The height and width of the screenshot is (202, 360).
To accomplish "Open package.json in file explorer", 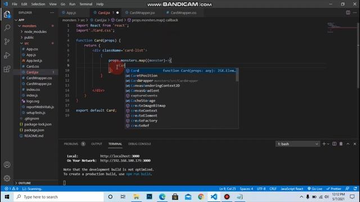I will pos(34,130).
